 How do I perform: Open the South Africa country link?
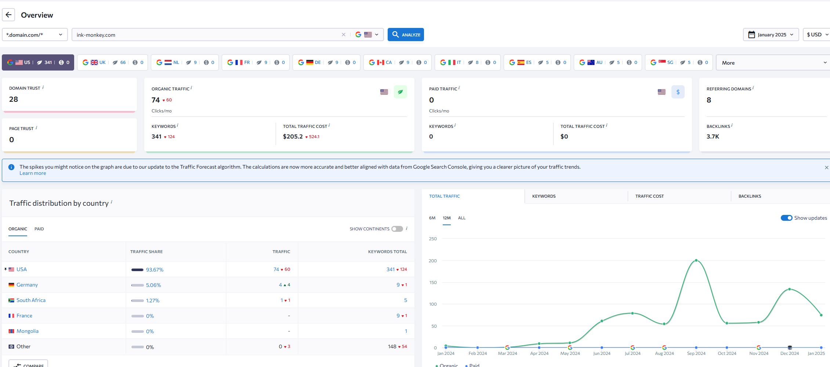click(31, 300)
